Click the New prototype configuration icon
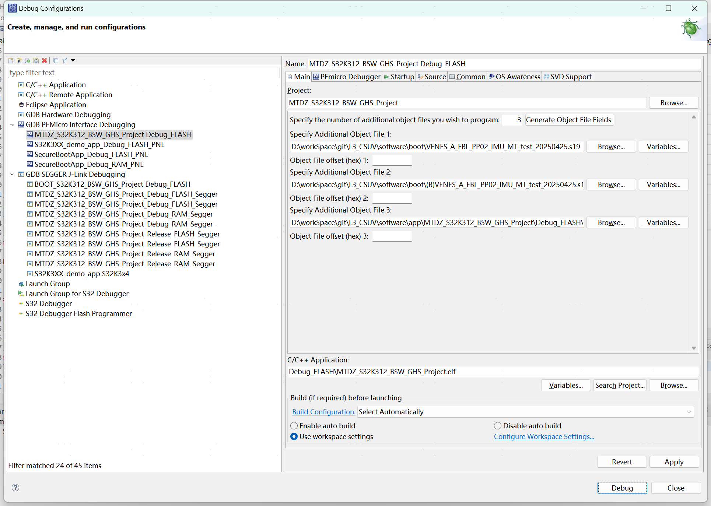Image resolution: width=711 pixels, height=506 pixels. tap(19, 60)
